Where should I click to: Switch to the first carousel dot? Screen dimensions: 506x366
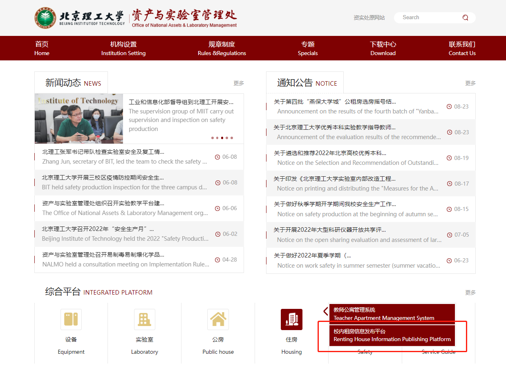[x=213, y=138]
